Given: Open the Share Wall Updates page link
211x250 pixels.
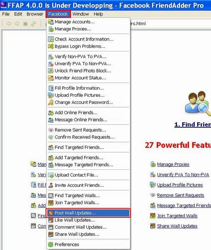Looking at the screenshot, I should pyautogui.click(x=177, y=226).
